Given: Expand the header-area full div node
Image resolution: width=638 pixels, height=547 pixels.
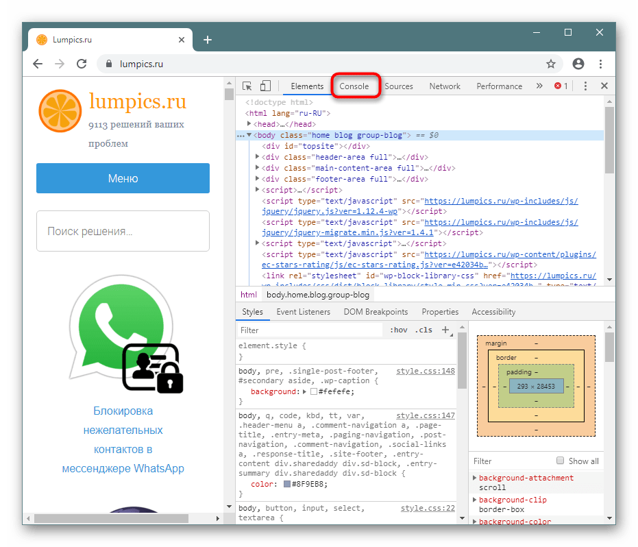Looking at the screenshot, I should click(258, 157).
